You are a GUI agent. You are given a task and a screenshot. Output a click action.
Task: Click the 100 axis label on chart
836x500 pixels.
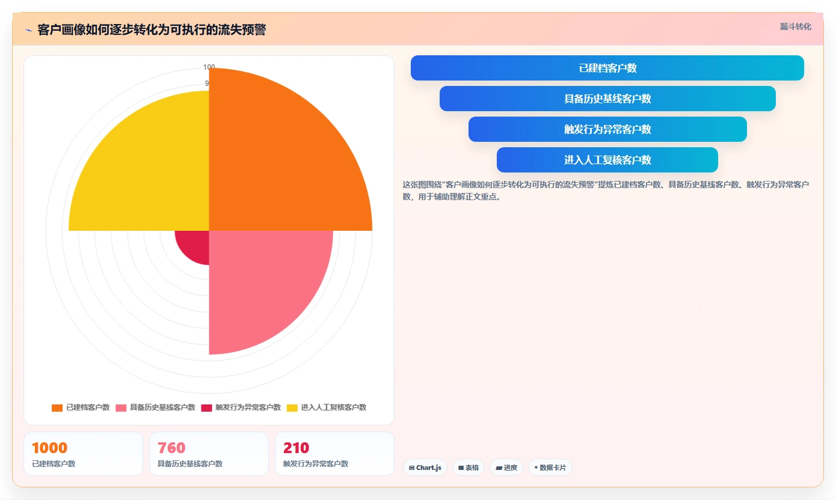coord(209,67)
